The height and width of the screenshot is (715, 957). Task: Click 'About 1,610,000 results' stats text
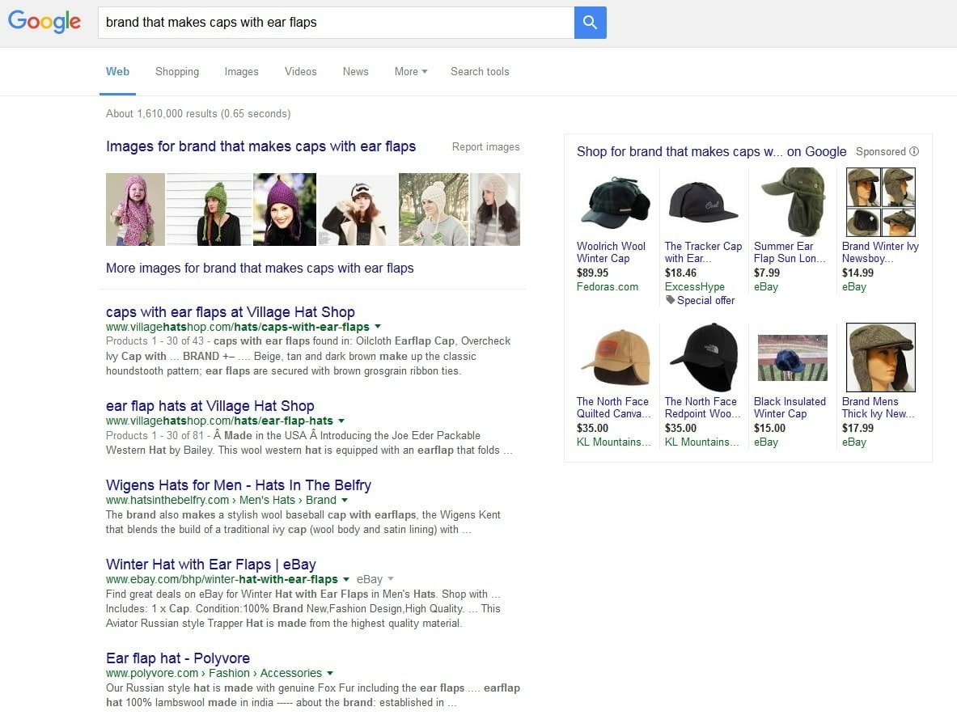click(x=197, y=113)
